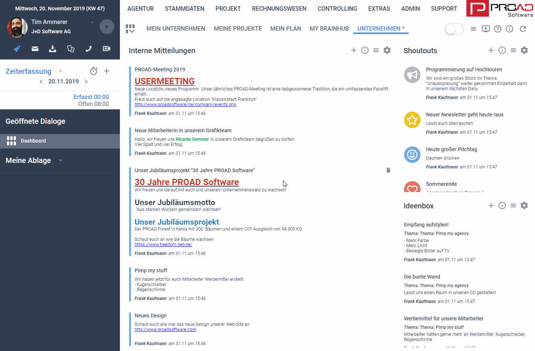Expand the Meine Ablage section
Screen dimensions: 535x351
point(61,160)
